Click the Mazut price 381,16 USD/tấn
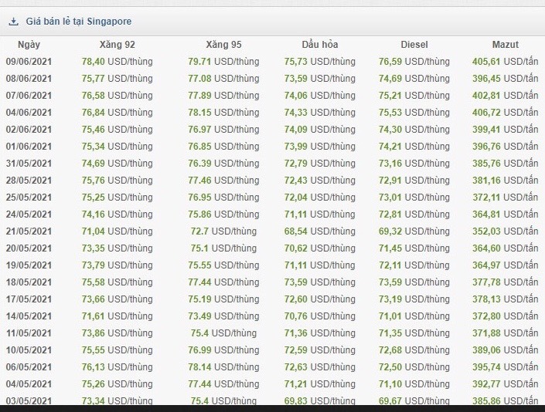This screenshot has height=412, width=545. 506,181
